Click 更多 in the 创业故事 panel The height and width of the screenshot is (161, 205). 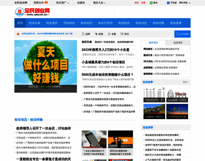pyautogui.click(x=186, y=82)
